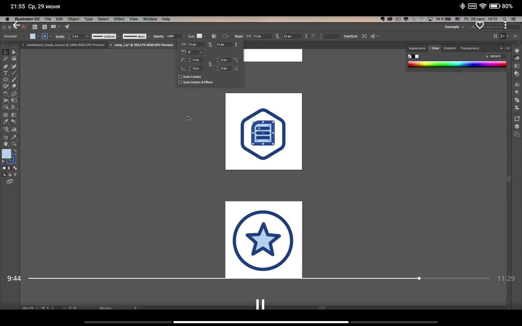Viewport: 522px width, 326px height.
Task: Toggle constrain width and height proportions link
Action: [210, 45]
